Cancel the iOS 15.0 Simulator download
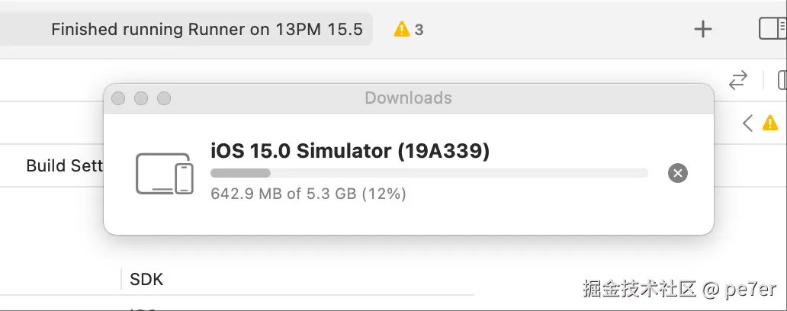The width and height of the screenshot is (787, 311). click(x=677, y=173)
